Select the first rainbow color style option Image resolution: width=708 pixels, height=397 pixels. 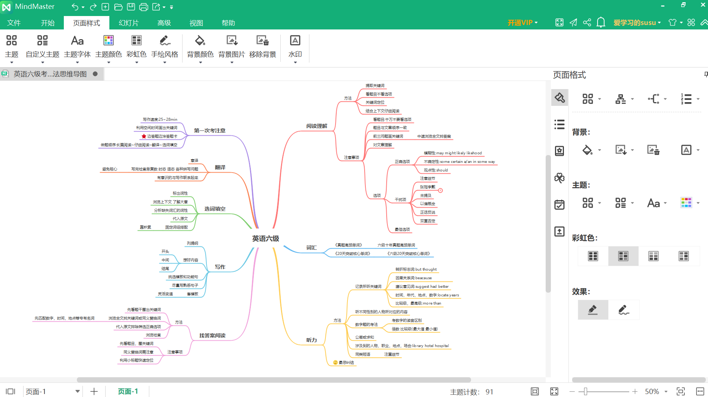tap(593, 256)
